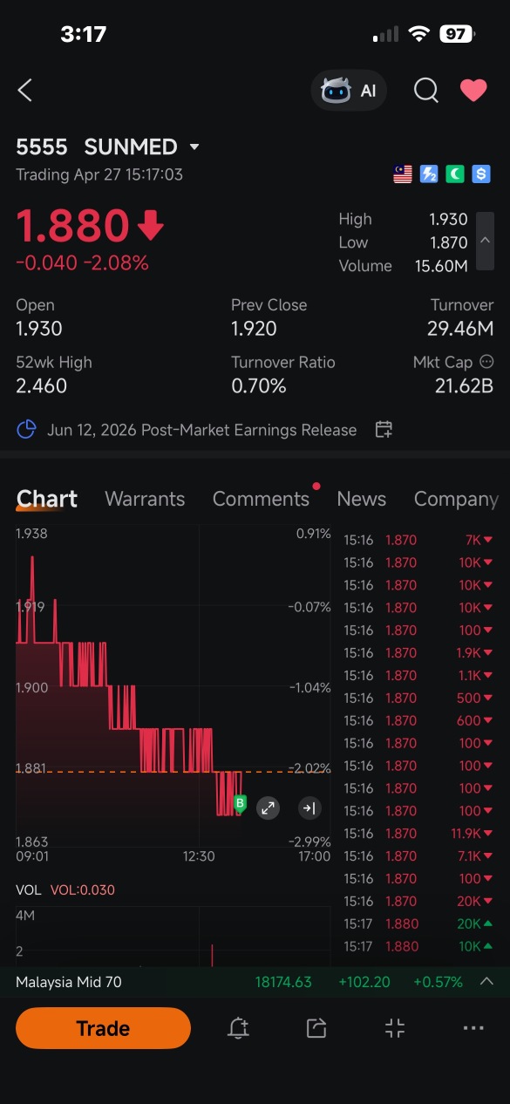Select the 15:16 trade with 600 volume
Image resolution: width=510 pixels, height=1104 pixels.
tap(418, 720)
